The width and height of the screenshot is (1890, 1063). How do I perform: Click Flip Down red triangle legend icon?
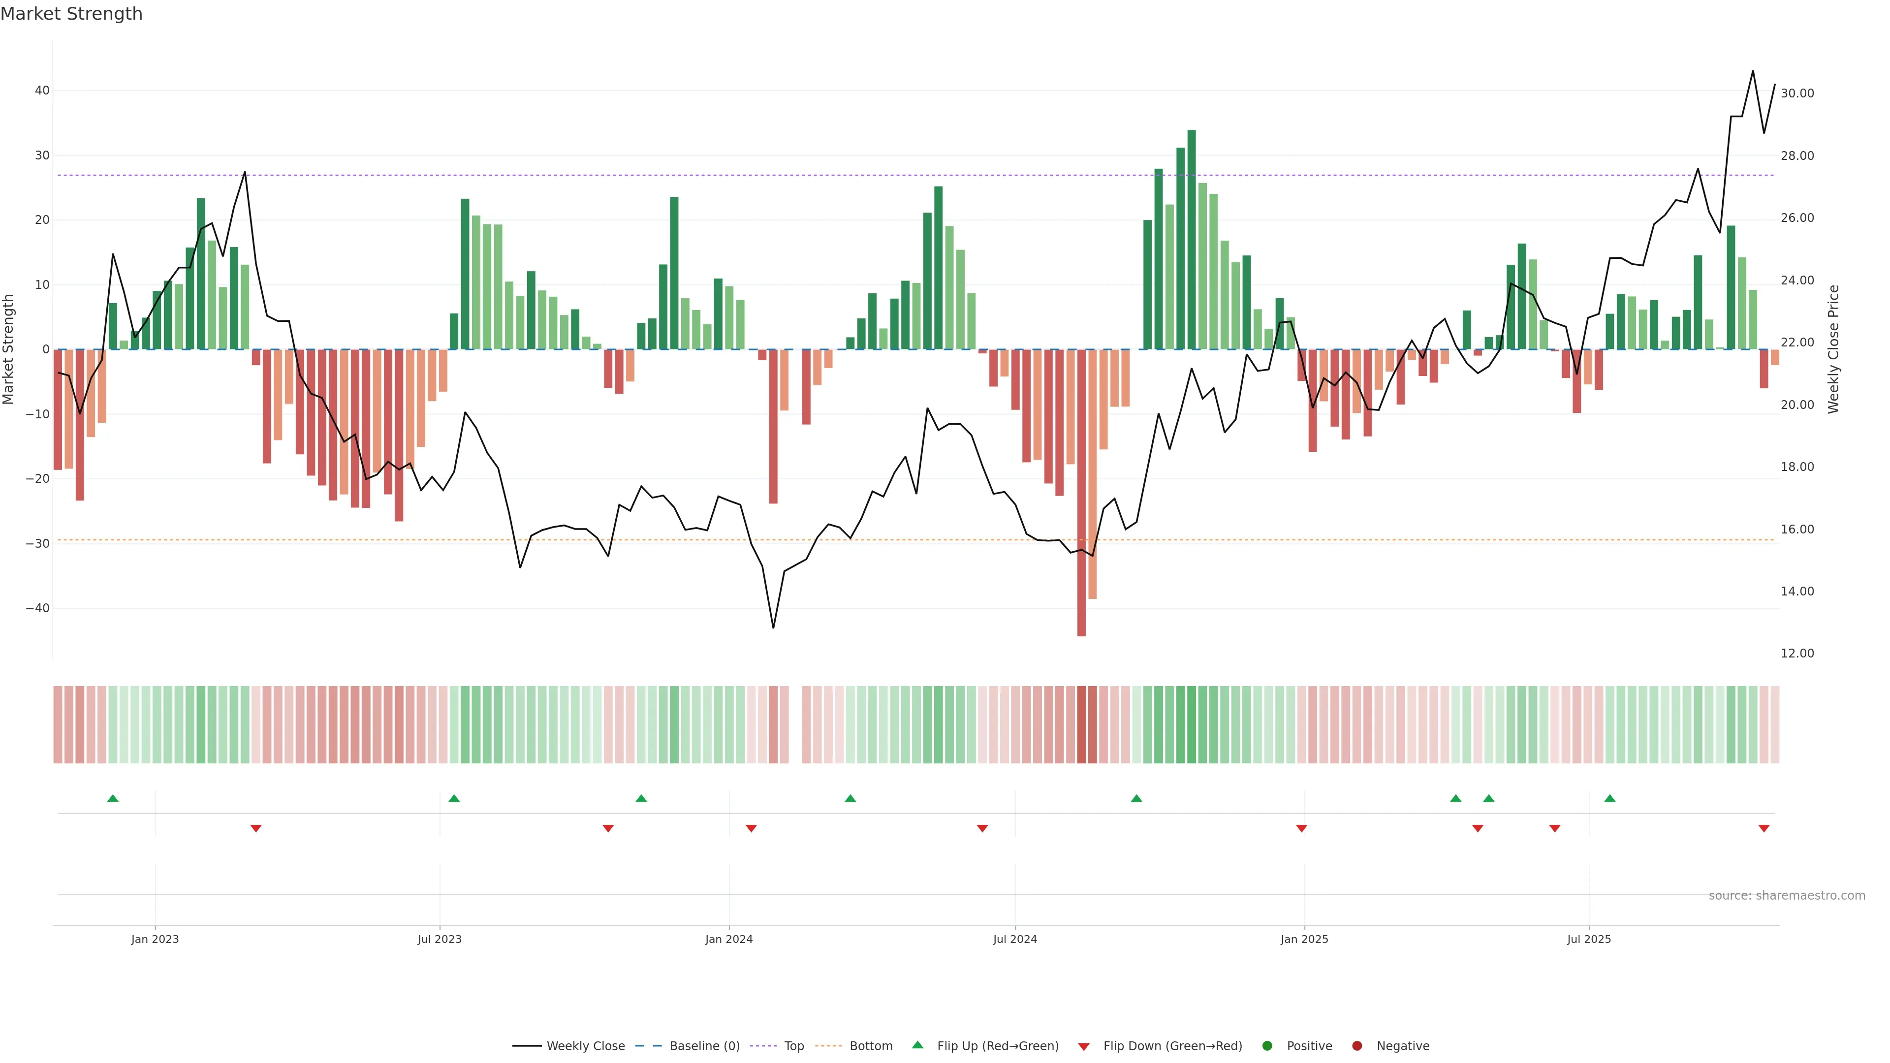[1084, 1047]
